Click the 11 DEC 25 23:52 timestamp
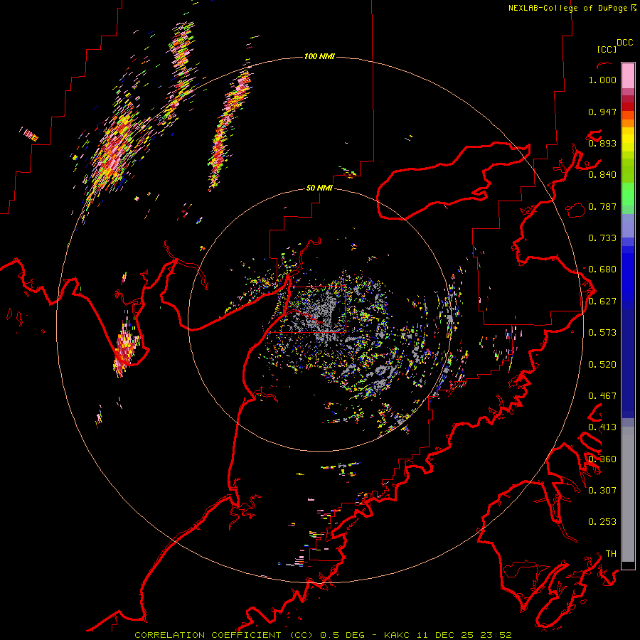This screenshot has height=640, width=640. pyautogui.click(x=464, y=635)
